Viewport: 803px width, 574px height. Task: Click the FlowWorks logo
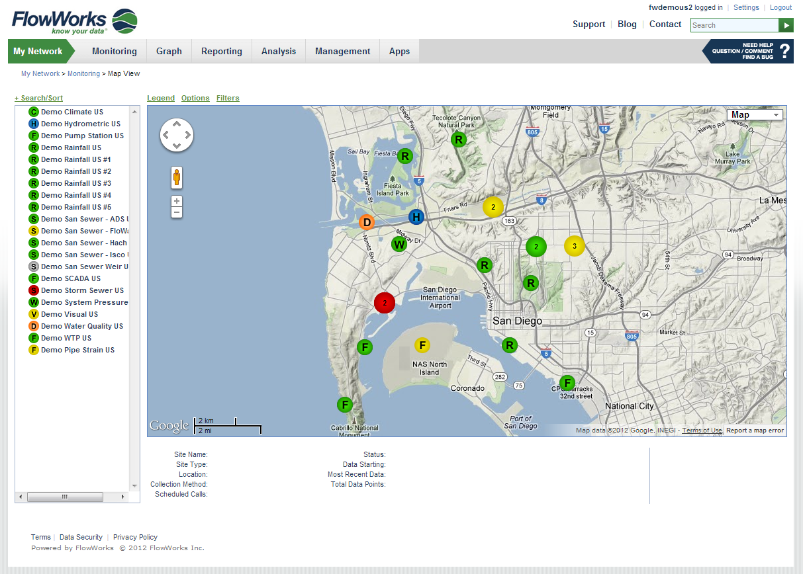[75, 21]
